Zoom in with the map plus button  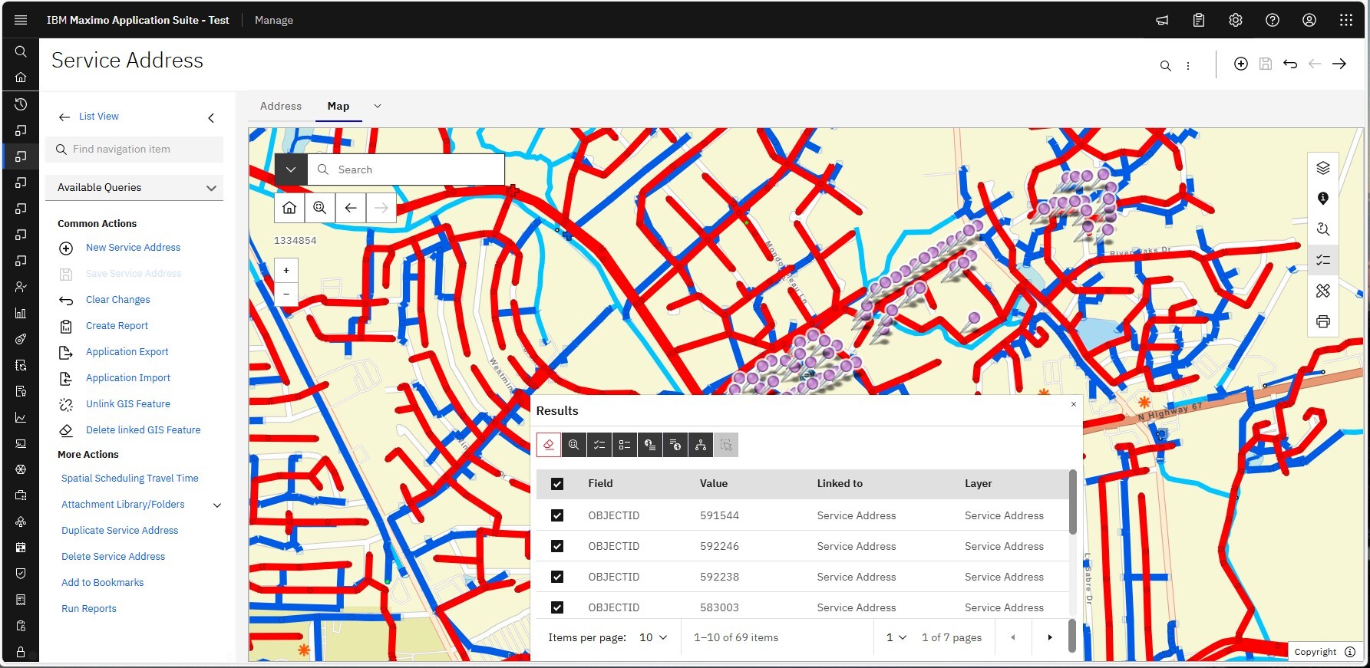[286, 270]
